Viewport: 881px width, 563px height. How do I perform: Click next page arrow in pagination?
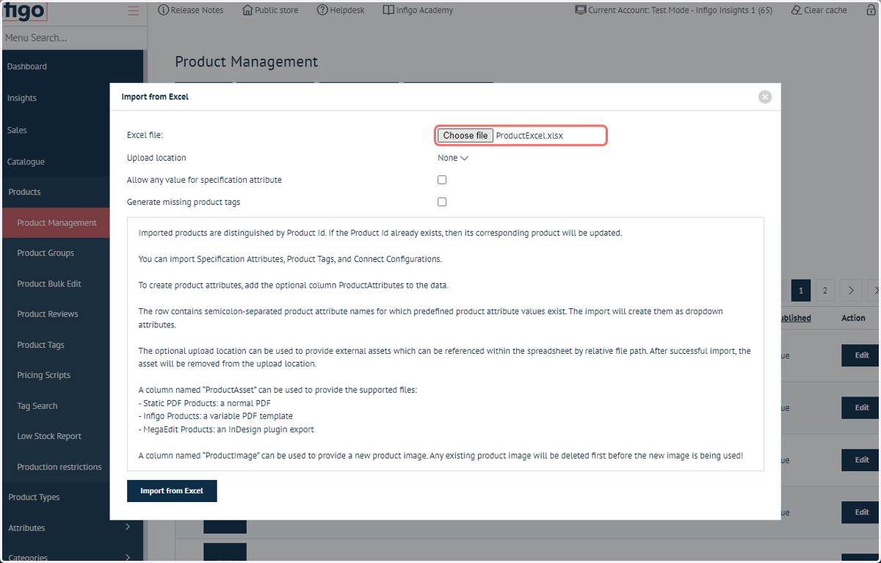pyautogui.click(x=851, y=291)
